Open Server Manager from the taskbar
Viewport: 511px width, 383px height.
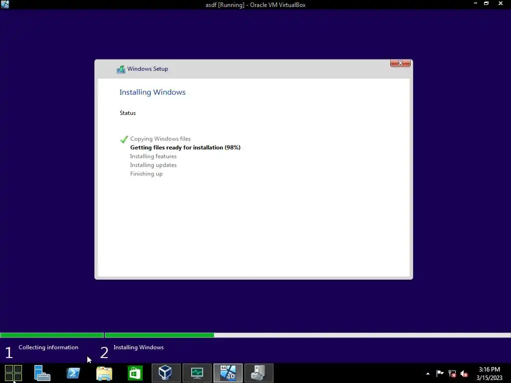coord(42,373)
